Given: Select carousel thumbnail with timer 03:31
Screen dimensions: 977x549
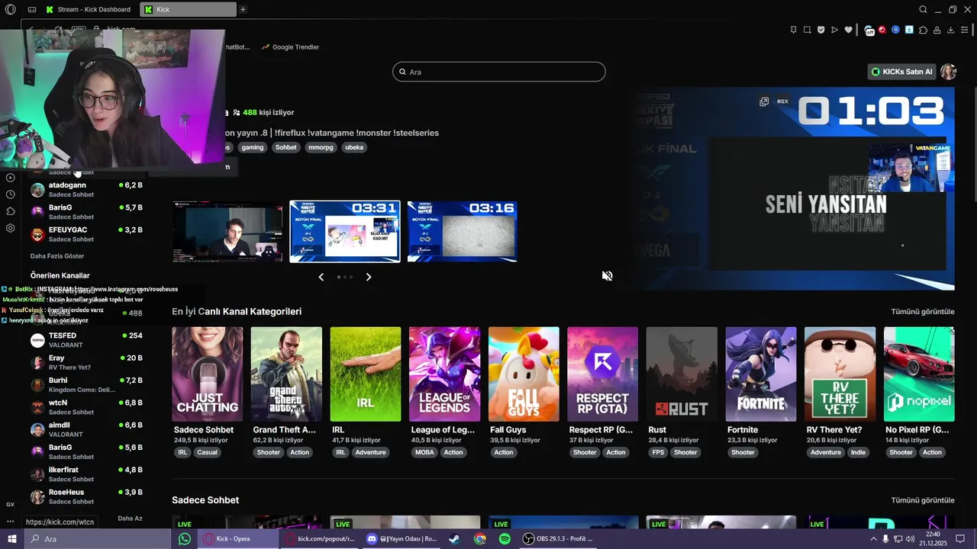Looking at the screenshot, I should 345,231.
